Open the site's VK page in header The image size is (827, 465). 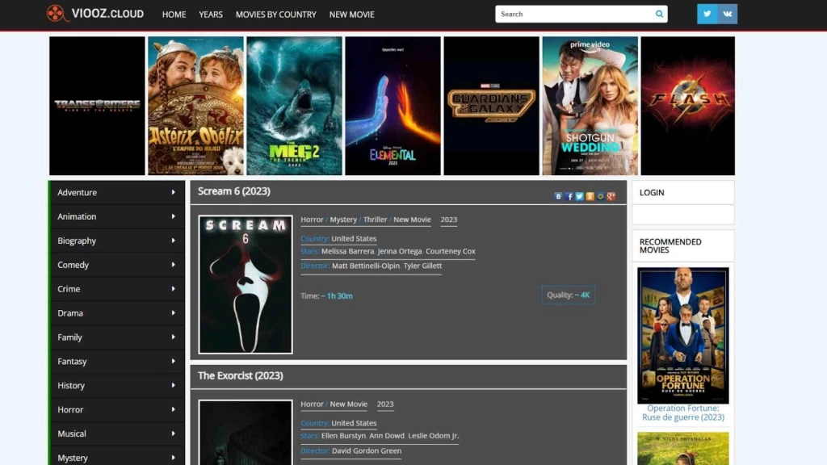pyautogui.click(x=728, y=14)
